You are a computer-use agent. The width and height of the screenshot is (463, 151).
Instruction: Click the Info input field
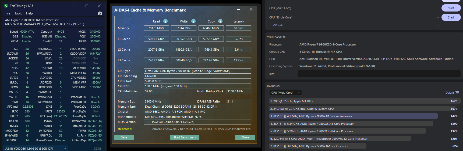point(379,74)
